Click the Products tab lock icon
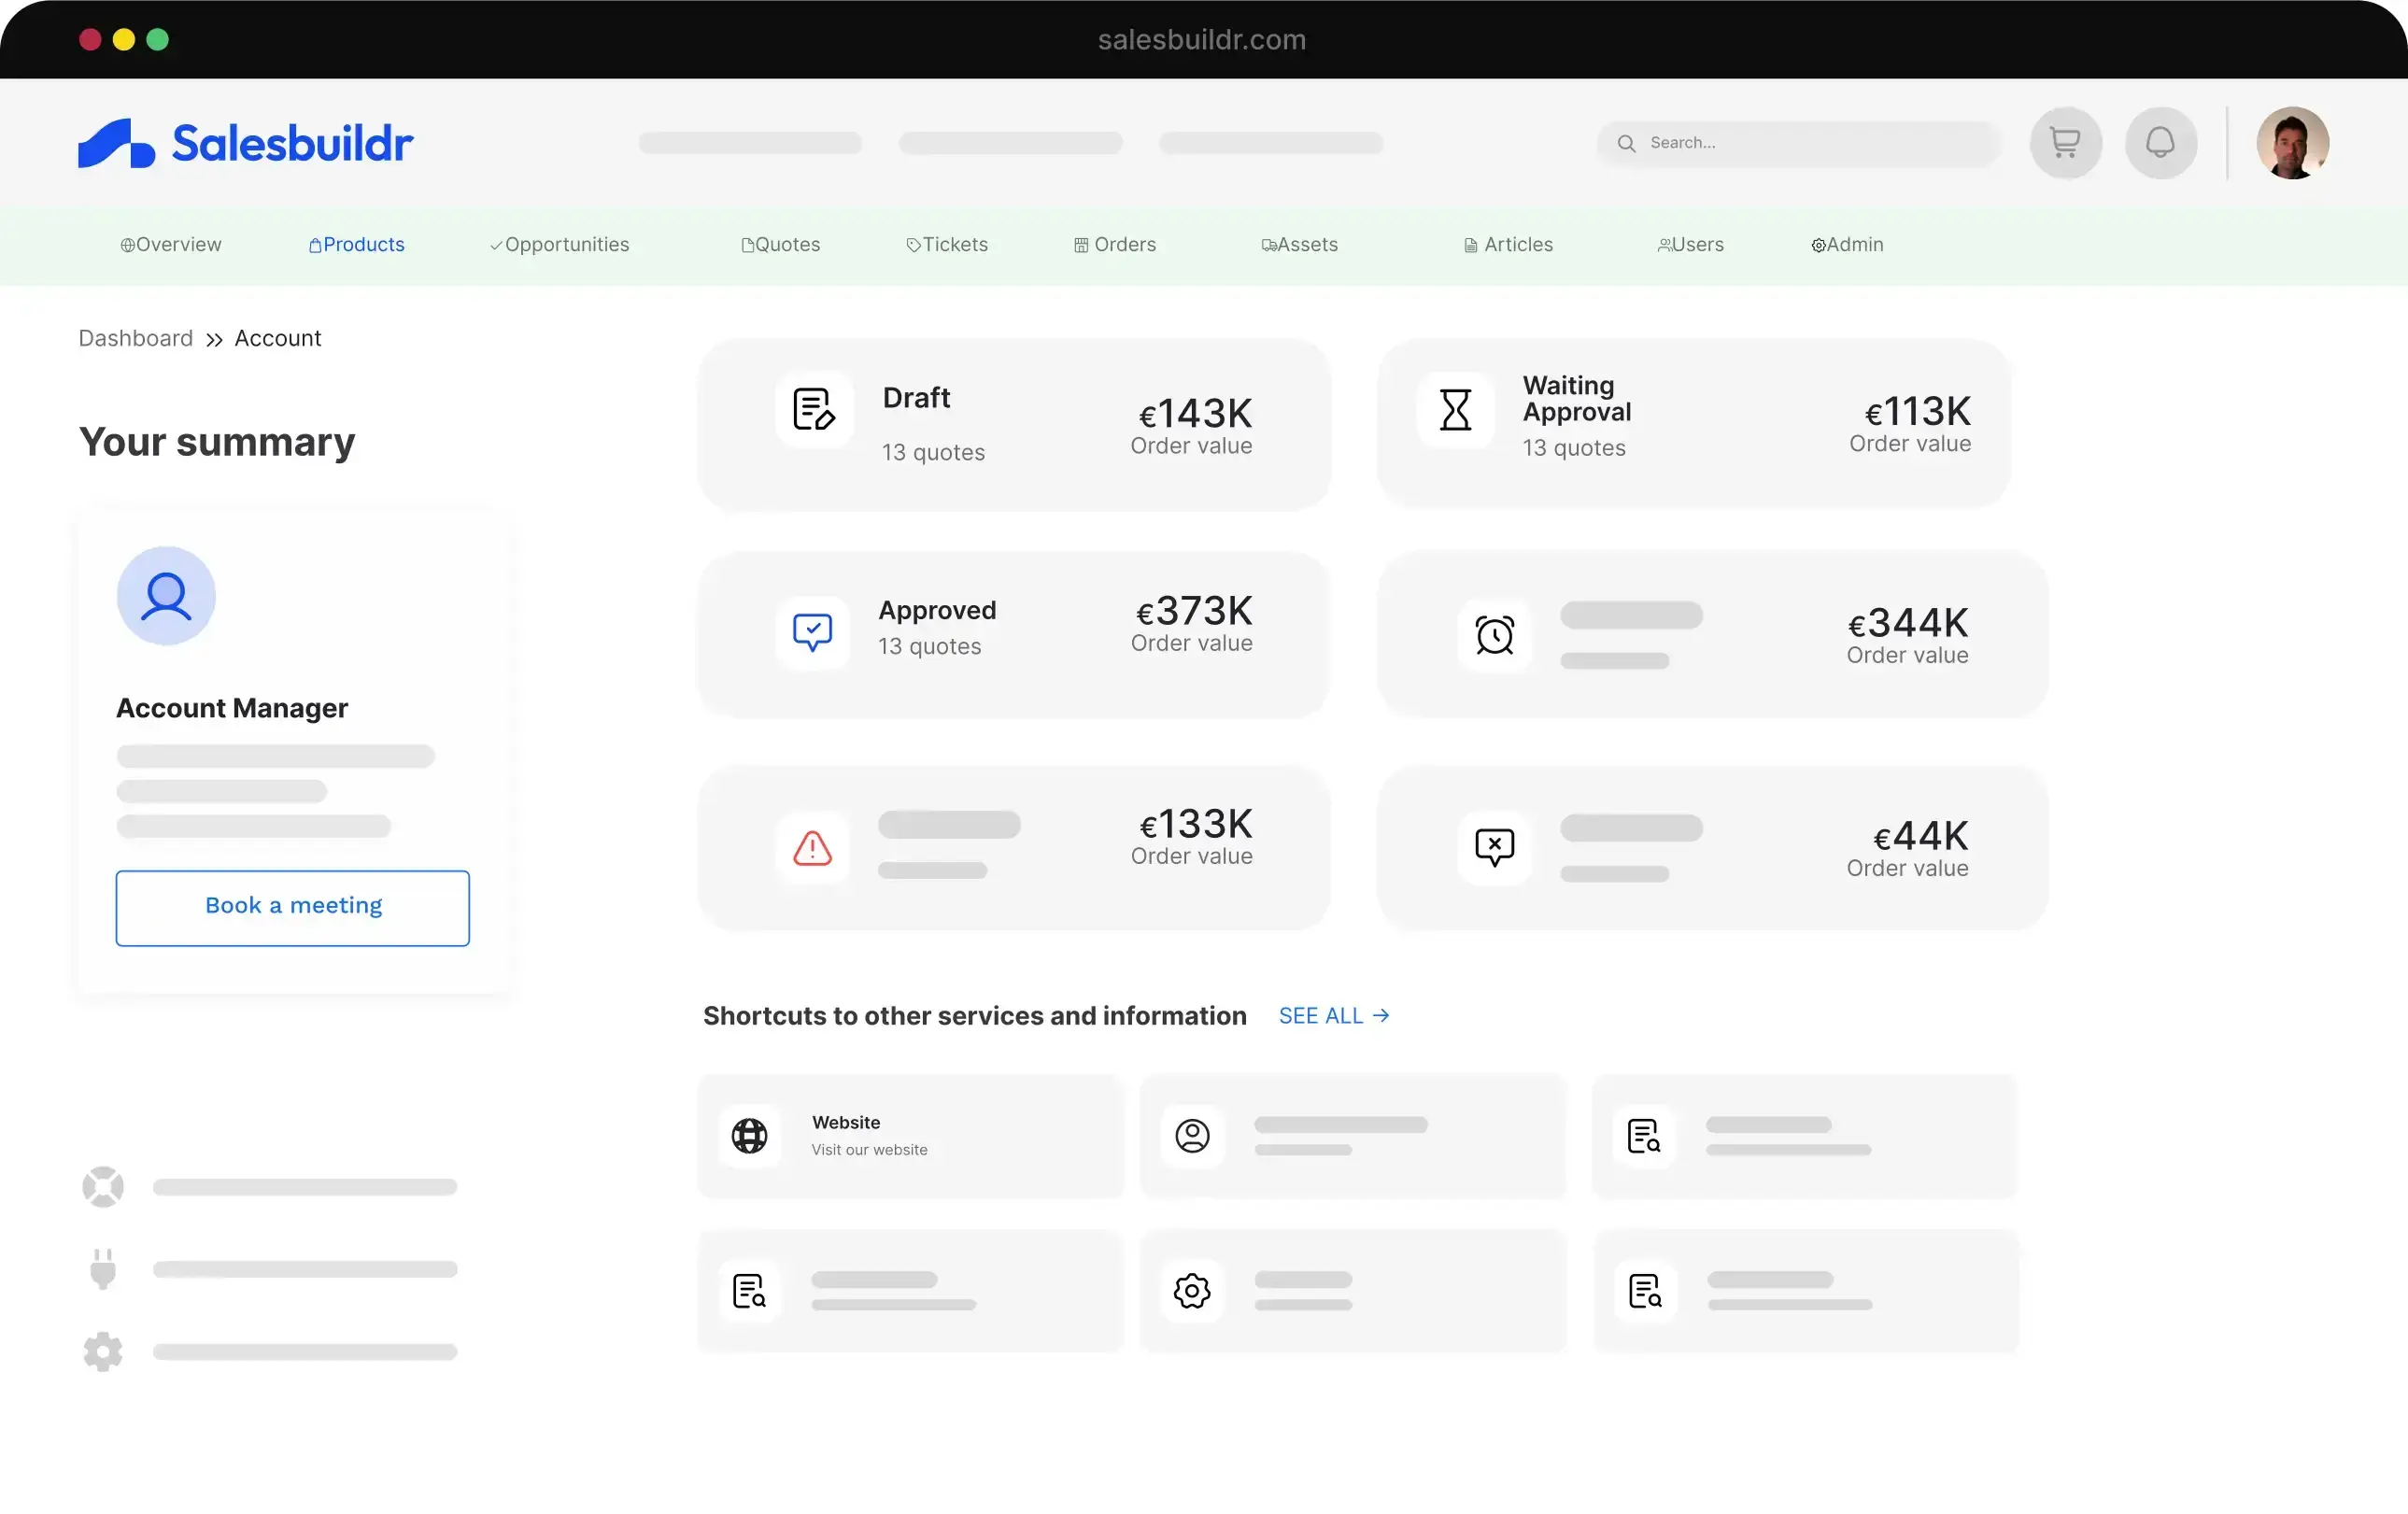 [x=315, y=245]
